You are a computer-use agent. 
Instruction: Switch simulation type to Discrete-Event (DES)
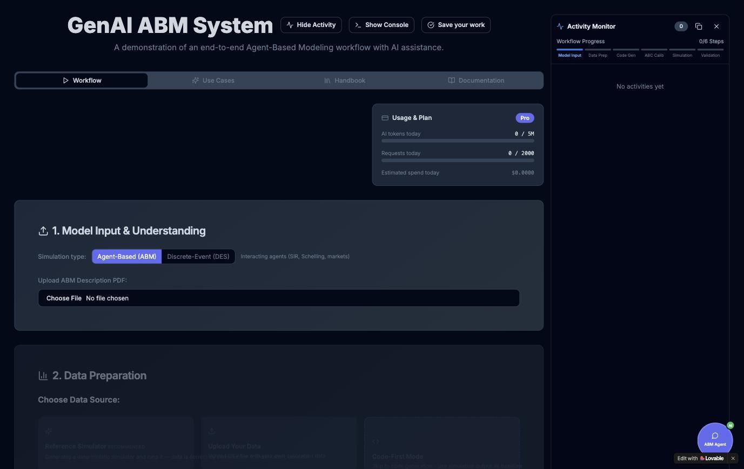(198, 257)
